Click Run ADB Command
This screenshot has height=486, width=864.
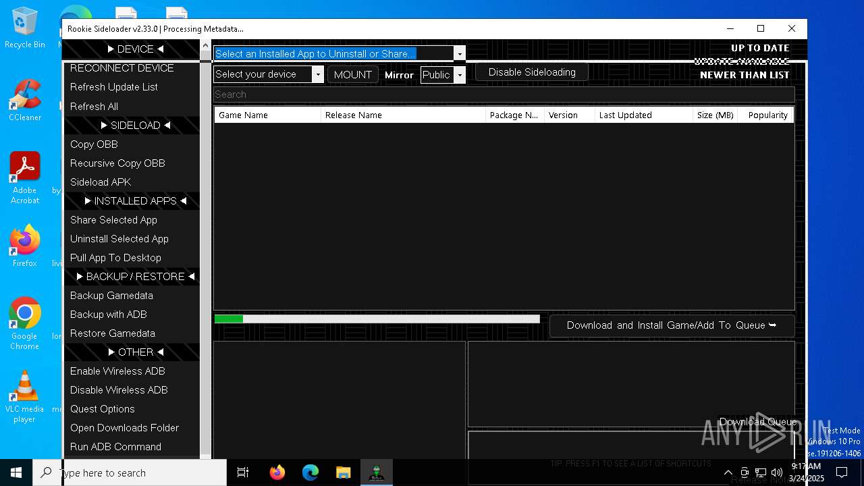tap(132, 446)
